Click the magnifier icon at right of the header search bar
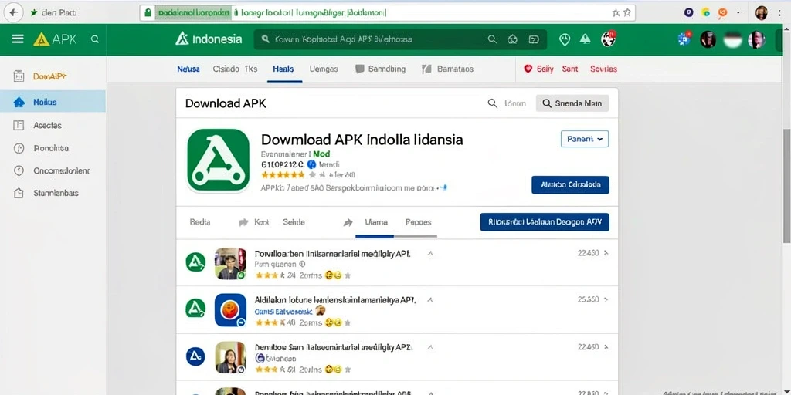Screen dimensions: 791x395 (492, 39)
